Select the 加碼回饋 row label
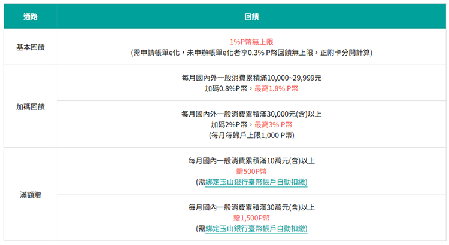The height and width of the screenshot is (245, 449). [x=30, y=106]
